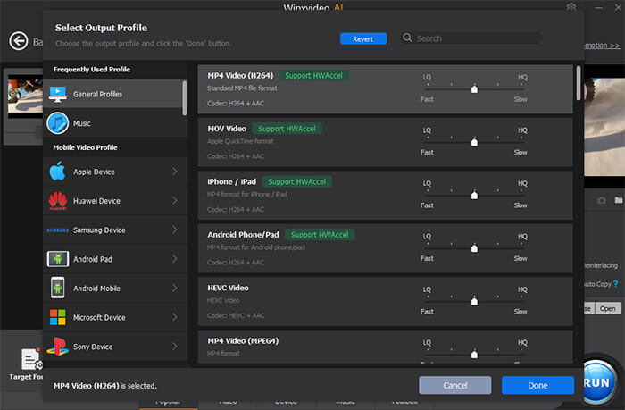Screen dimensions: 625x410
Task: Expand the Apple Device submenu chevron
Action: (175, 172)
